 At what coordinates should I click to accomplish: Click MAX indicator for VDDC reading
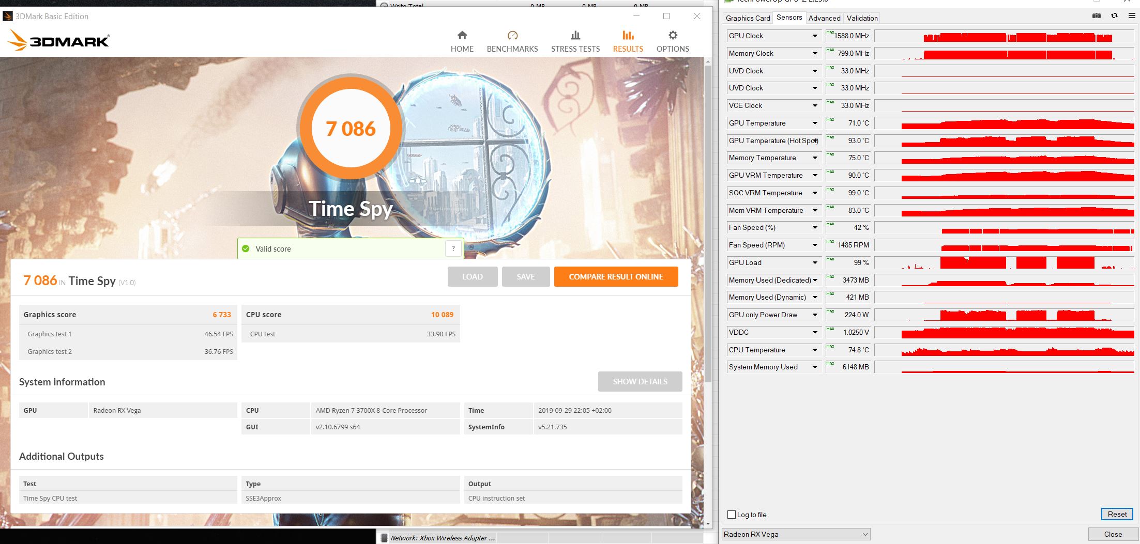[830, 329]
